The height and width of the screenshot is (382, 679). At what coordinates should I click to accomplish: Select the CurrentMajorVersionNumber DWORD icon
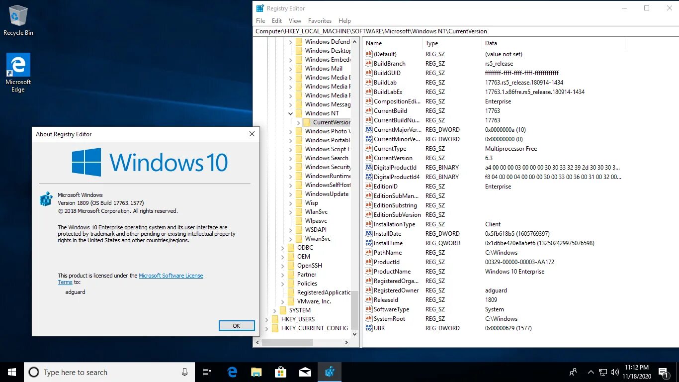pos(369,130)
